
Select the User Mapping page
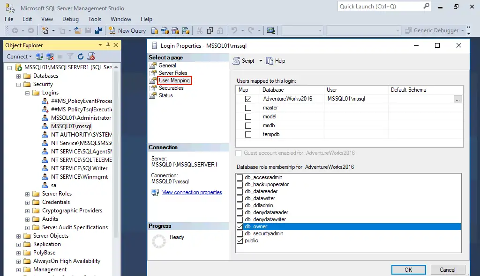tap(174, 80)
